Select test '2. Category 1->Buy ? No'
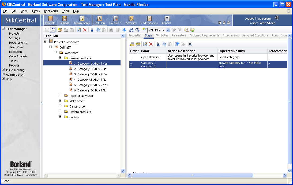Screen dimensions: 293x185 pos(90,69)
